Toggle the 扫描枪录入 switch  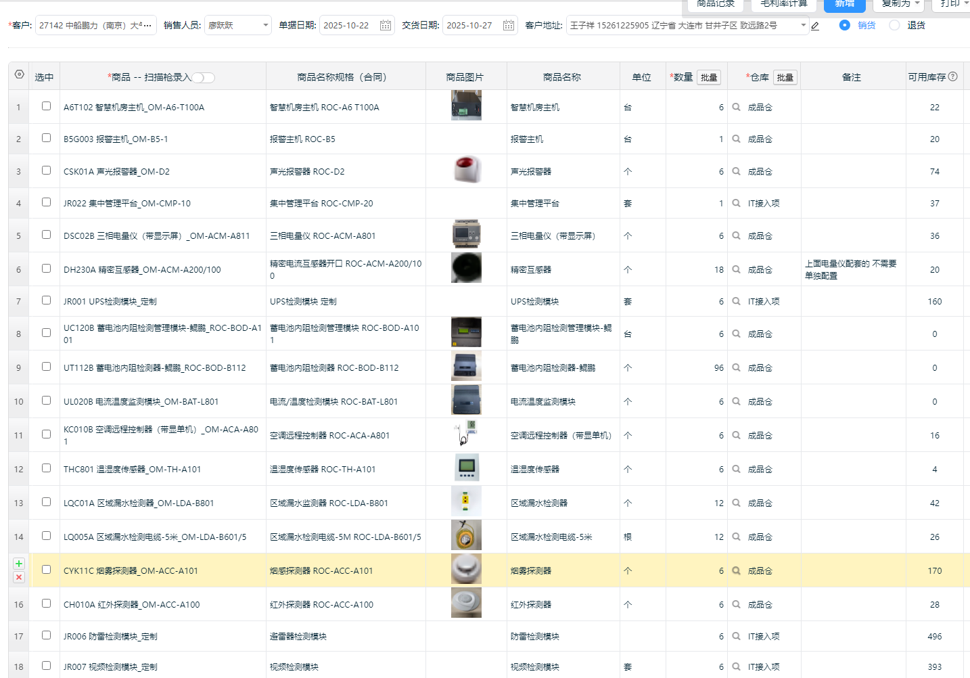tap(204, 78)
